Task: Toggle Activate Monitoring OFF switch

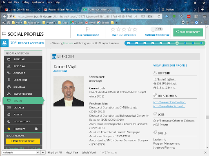Action: click(157, 29)
